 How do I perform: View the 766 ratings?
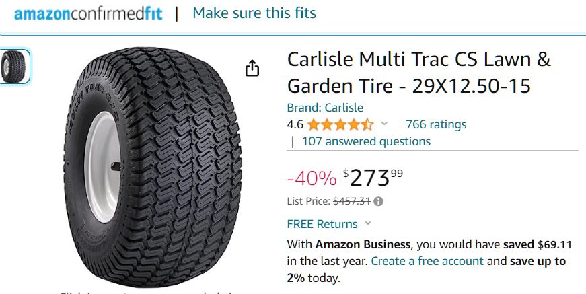pyautogui.click(x=436, y=124)
